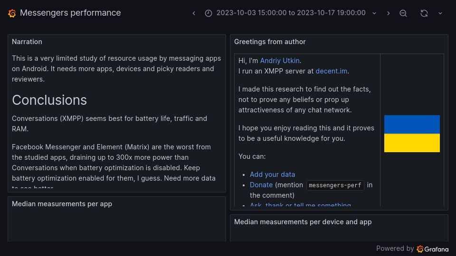Open the decent.im link

[331, 71]
